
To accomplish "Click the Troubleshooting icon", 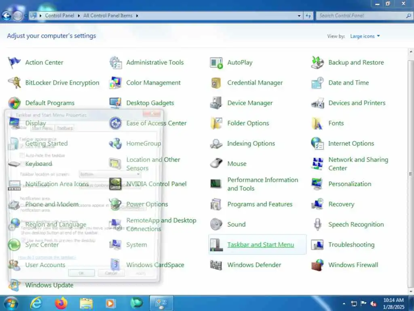I will tap(317, 245).
